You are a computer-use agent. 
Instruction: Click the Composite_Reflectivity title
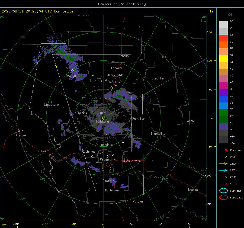tap(122, 4)
